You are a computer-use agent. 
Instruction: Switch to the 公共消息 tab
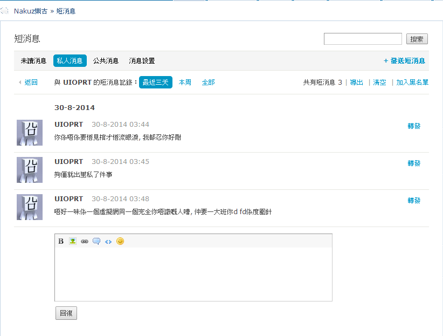(x=106, y=61)
